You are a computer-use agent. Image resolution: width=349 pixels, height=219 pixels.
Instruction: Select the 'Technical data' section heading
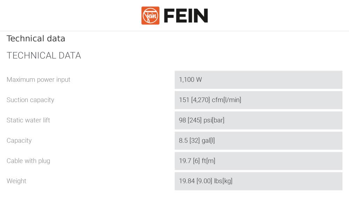pos(36,39)
